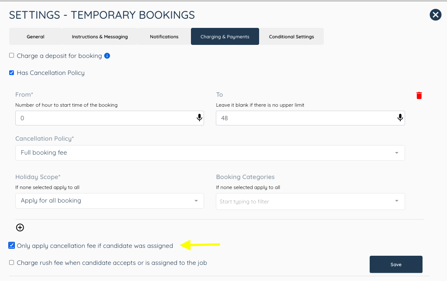This screenshot has height=281, width=447.
Task: Save the booking settings
Action: [x=396, y=264]
